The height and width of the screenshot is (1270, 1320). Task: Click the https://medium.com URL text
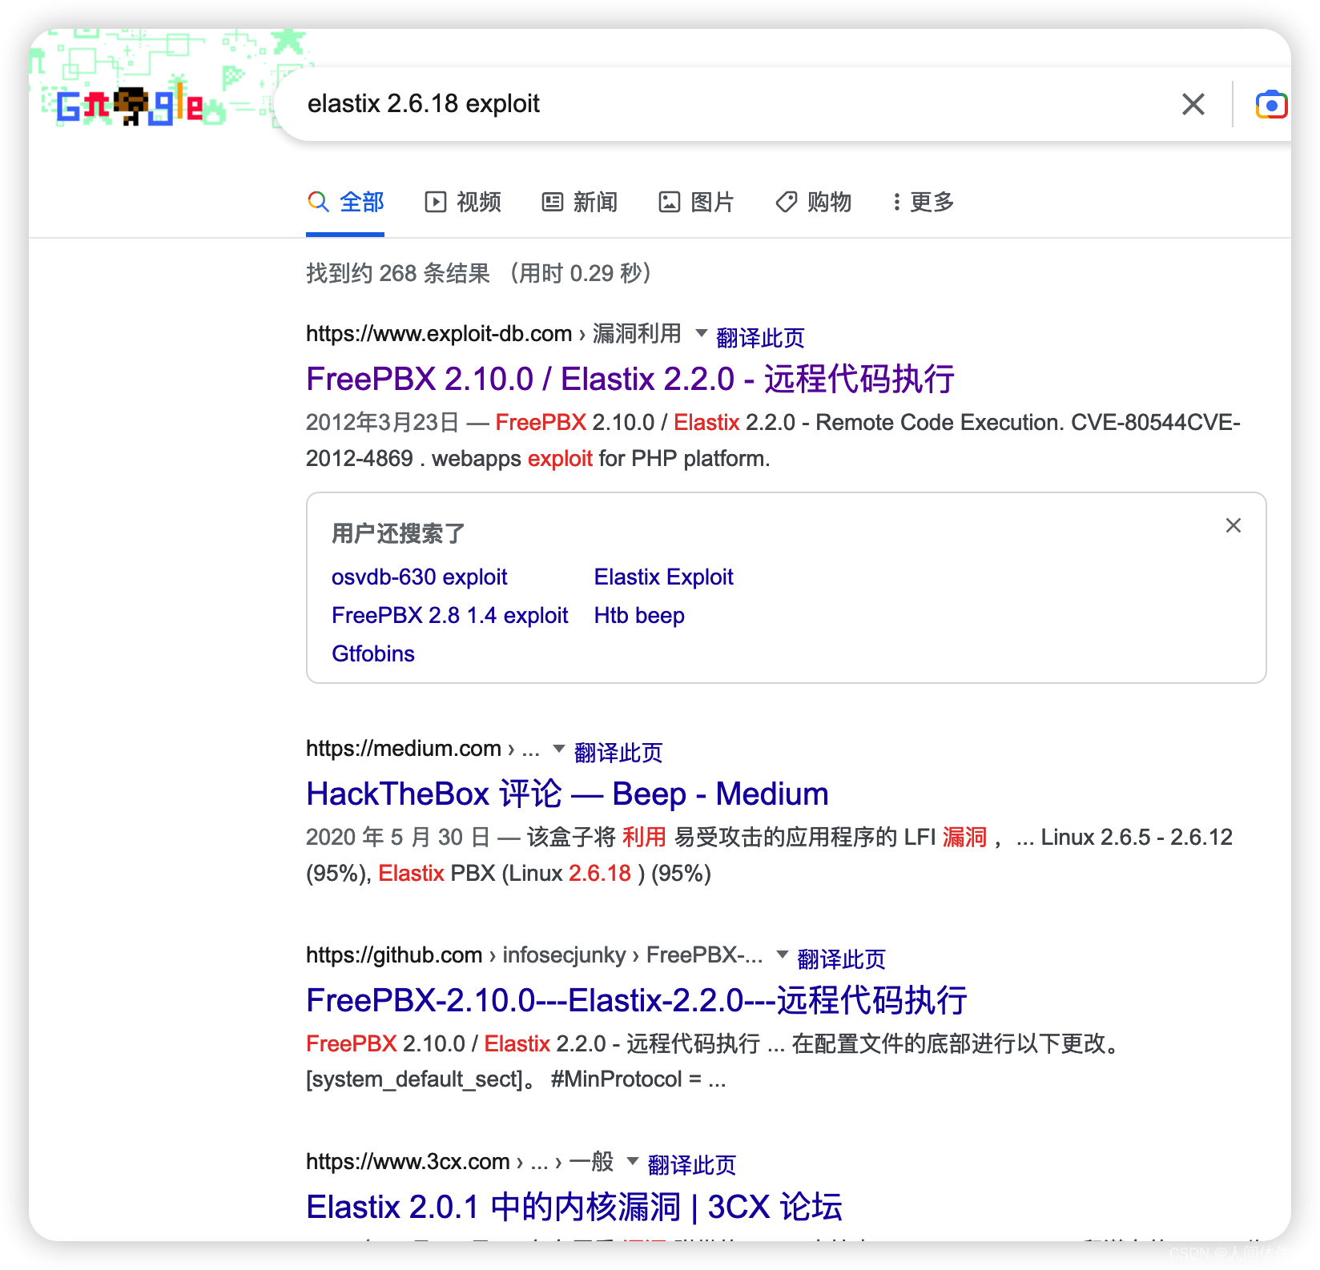pyautogui.click(x=404, y=749)
